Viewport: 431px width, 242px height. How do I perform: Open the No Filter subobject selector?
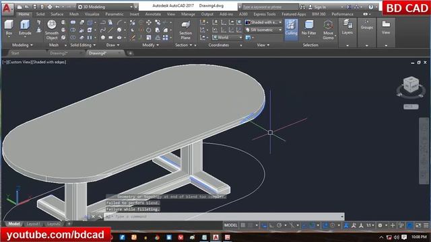pyautogui.click(x=308, y=28)
